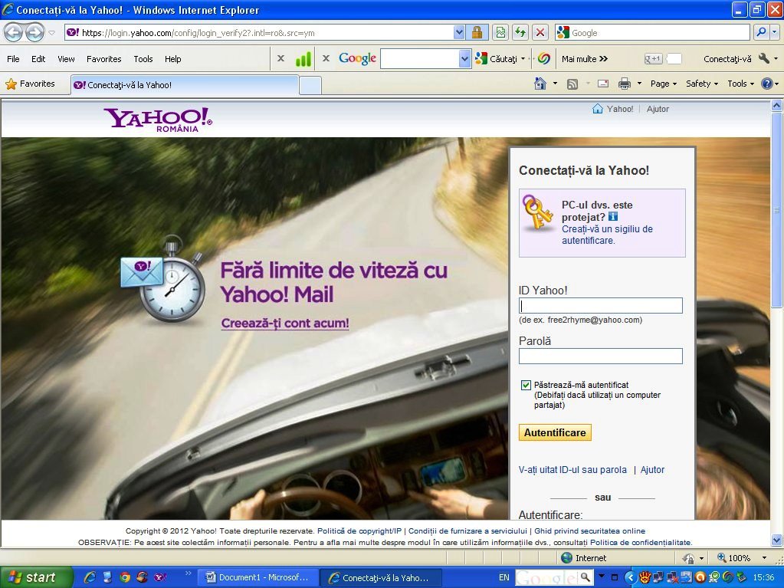Click the browser Back arrow button
This screenshot has width=784, height=588.
click(14, 33)
